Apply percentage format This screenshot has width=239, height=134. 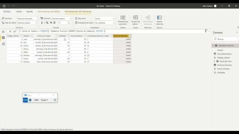tap(47, 23)
